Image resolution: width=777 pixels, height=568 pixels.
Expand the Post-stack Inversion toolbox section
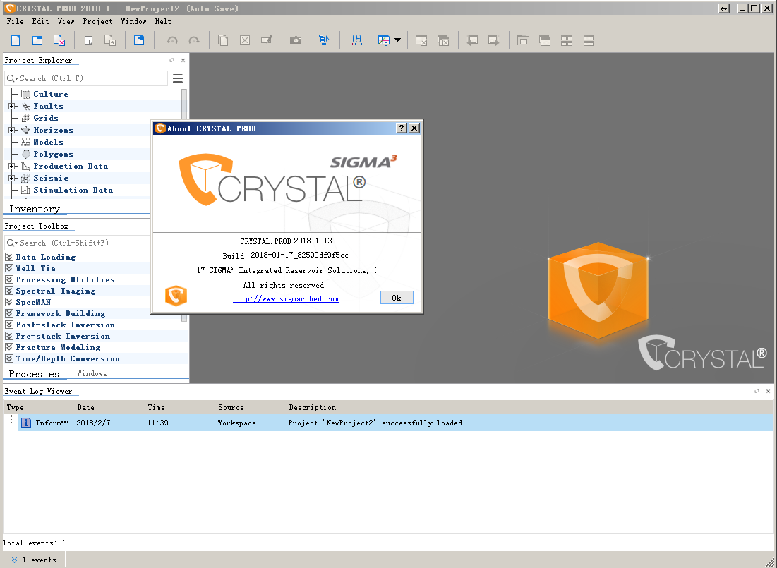9,325
